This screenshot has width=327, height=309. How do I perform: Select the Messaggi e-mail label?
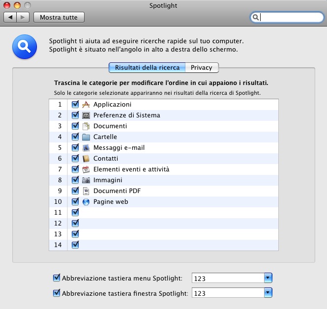coord(119,148)
